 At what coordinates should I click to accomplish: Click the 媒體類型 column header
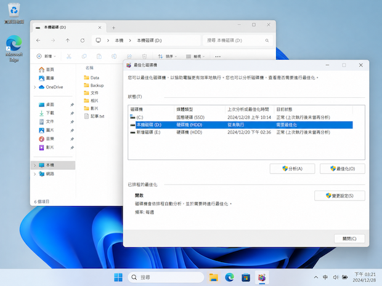[x=200, y=109]
